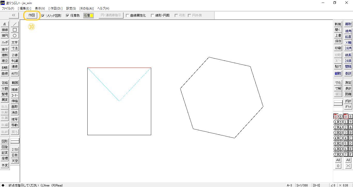
Task: Select the line drawing tool
Action: [x=15, y=24]
